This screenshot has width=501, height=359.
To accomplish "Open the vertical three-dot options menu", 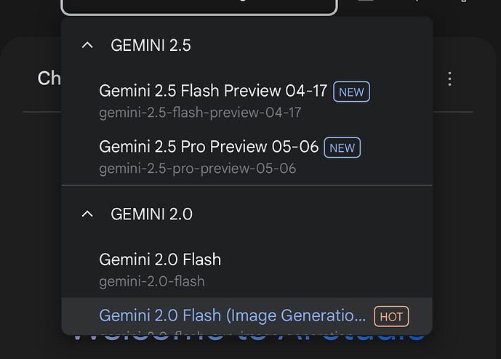I will [x=449, y=78].
